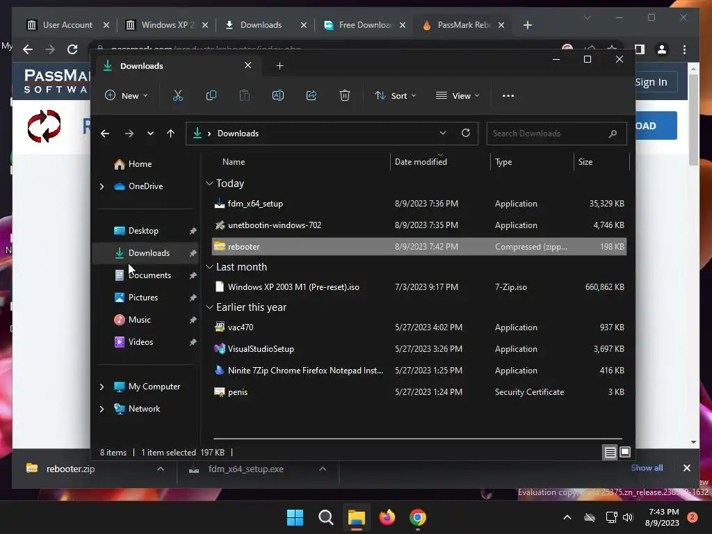The image size is (712, 534).
Task: Open the New dropdown in Explorer
Action: (x=126, y=96)
